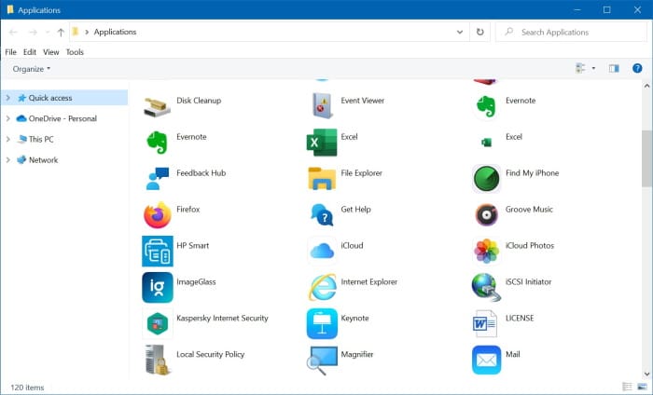Go up one folder level
This screenshot has height=395, width=653.
(x=61, y=32)
